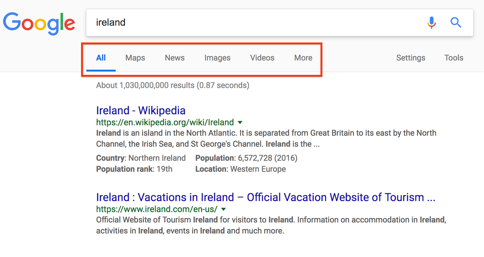484x257 pixels.
Task: Expand dropdown arrow beside Wikipedia URL
Action: 240,122
